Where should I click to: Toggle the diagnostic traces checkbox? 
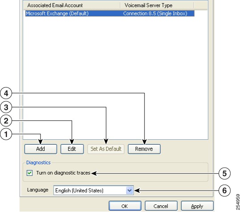point(29,173)
